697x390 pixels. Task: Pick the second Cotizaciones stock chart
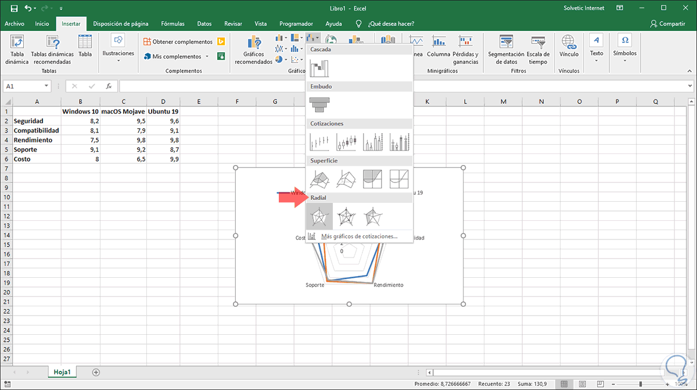pyautogui.click(x=346, y=142)
